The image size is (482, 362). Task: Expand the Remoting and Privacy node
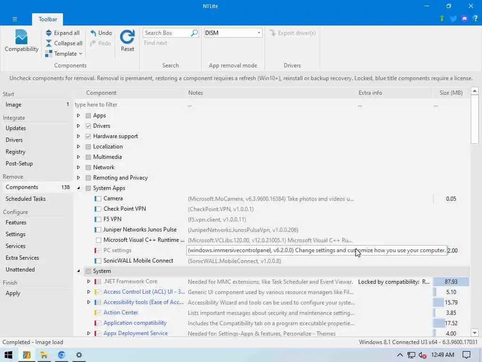tap(79, 178)
